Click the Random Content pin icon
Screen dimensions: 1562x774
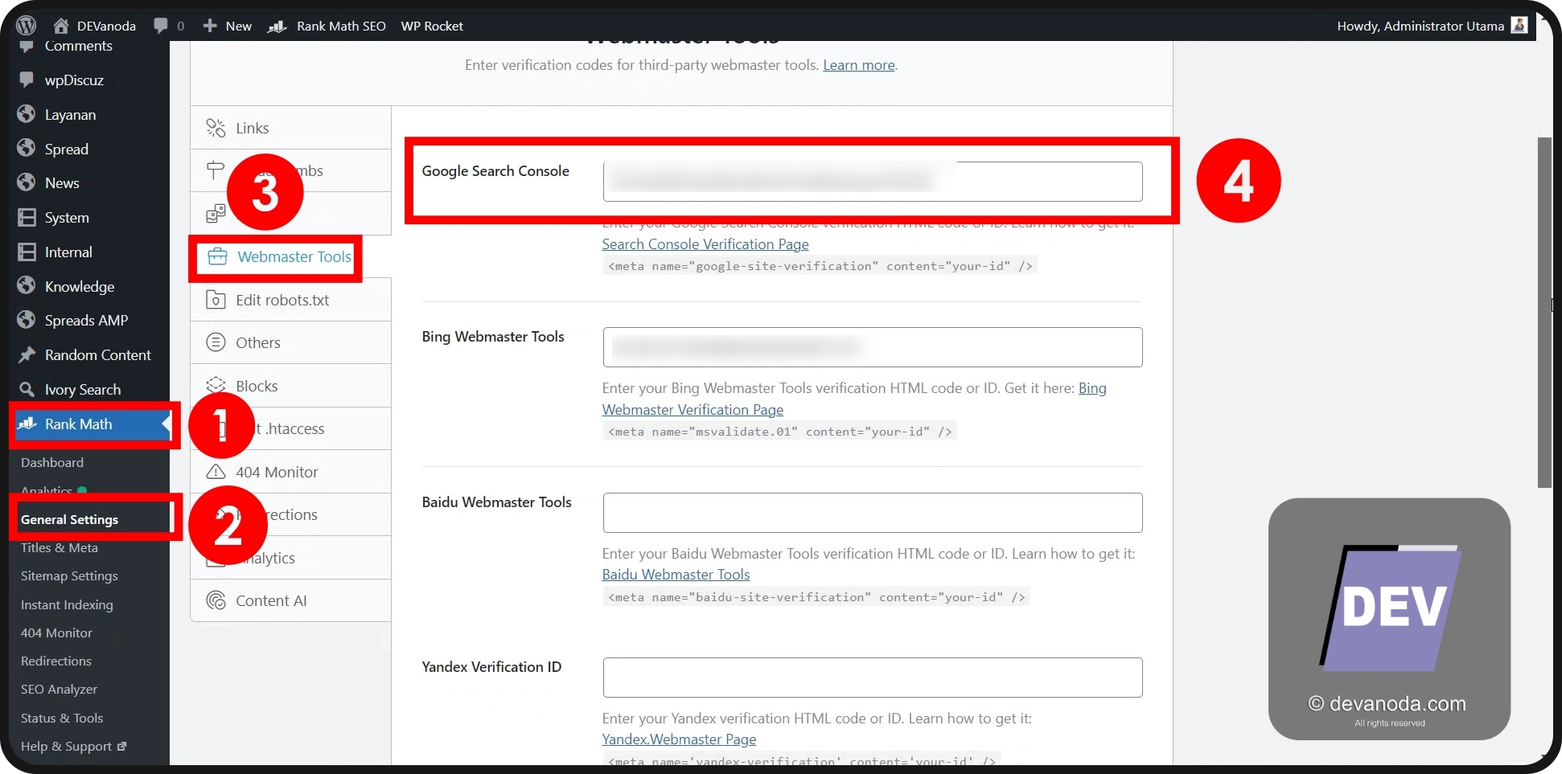click(27, 354)
